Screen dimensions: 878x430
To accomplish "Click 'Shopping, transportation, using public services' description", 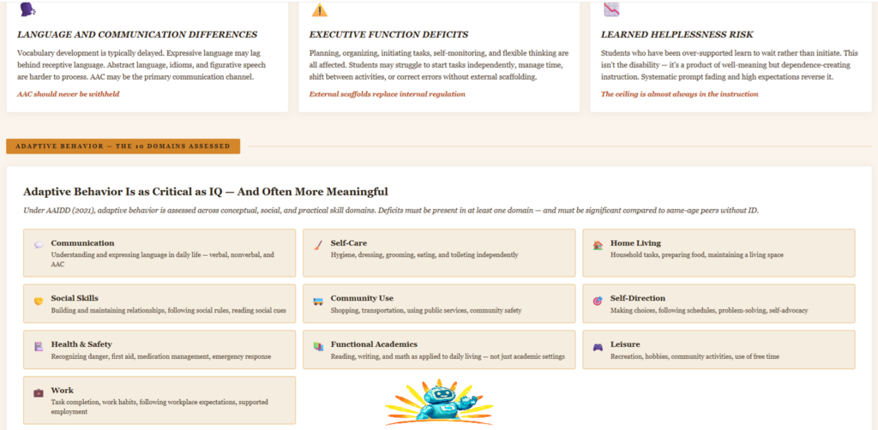I will (425, 310).
